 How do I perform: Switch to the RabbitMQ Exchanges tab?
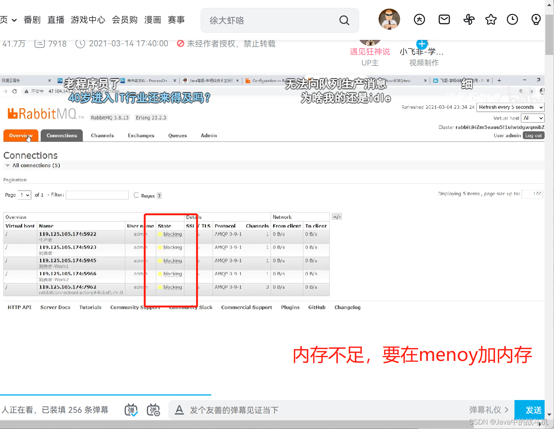(x=141, y=135)
